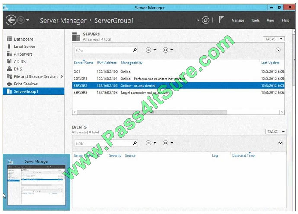Click the Servers scrollbar right arrow

pos(282,113)
